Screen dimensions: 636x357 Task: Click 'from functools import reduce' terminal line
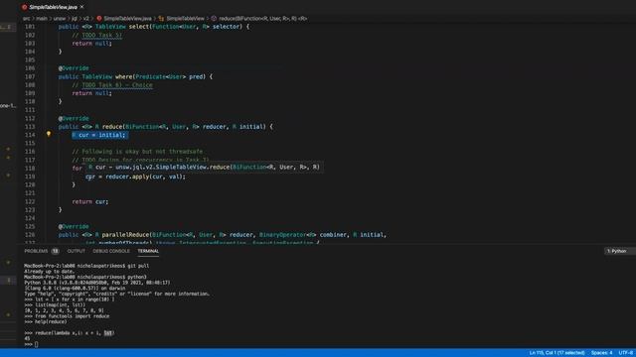point(67,316)
